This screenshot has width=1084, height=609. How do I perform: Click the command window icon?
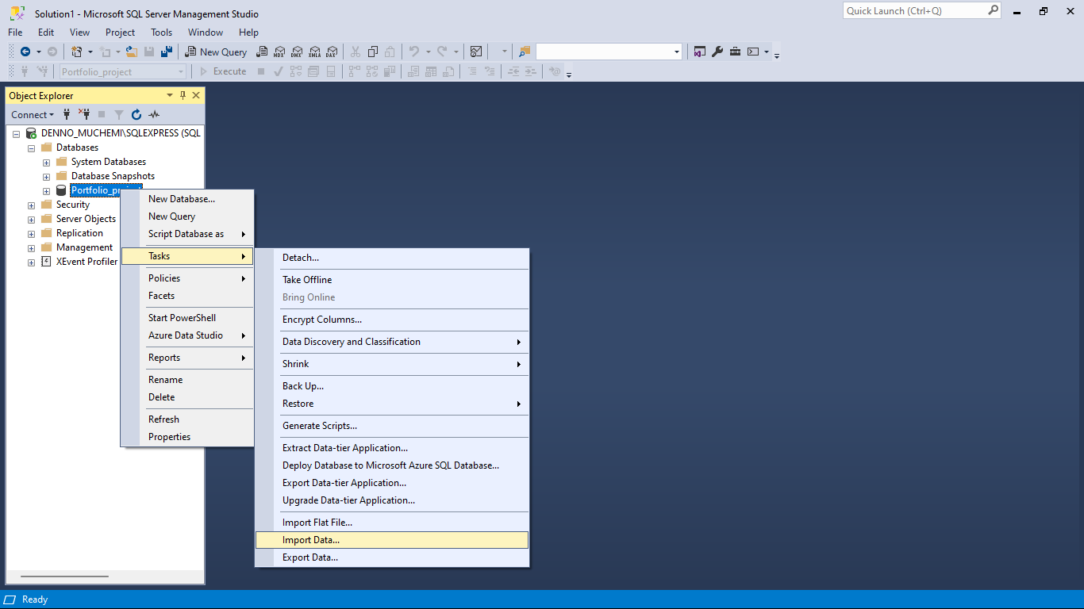pos(753,52)
